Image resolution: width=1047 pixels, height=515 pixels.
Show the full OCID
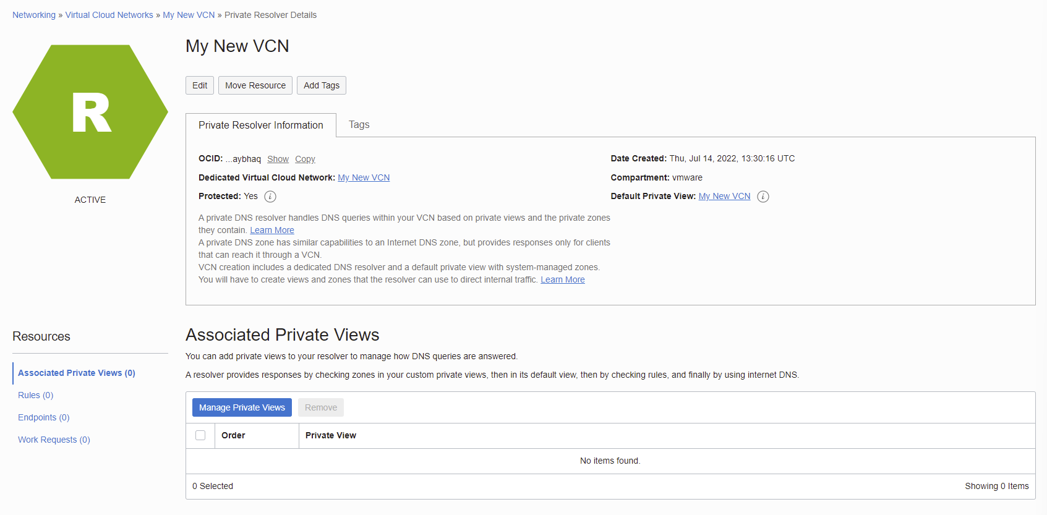(278, 159)
